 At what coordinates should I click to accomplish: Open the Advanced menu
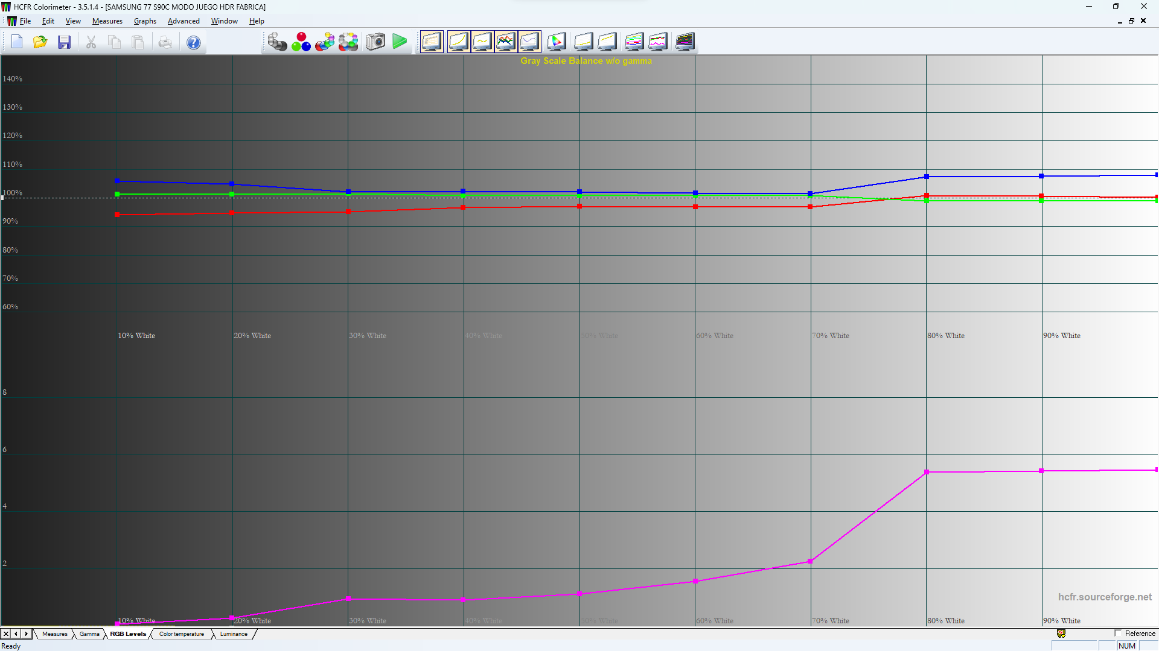pos(184,21)
